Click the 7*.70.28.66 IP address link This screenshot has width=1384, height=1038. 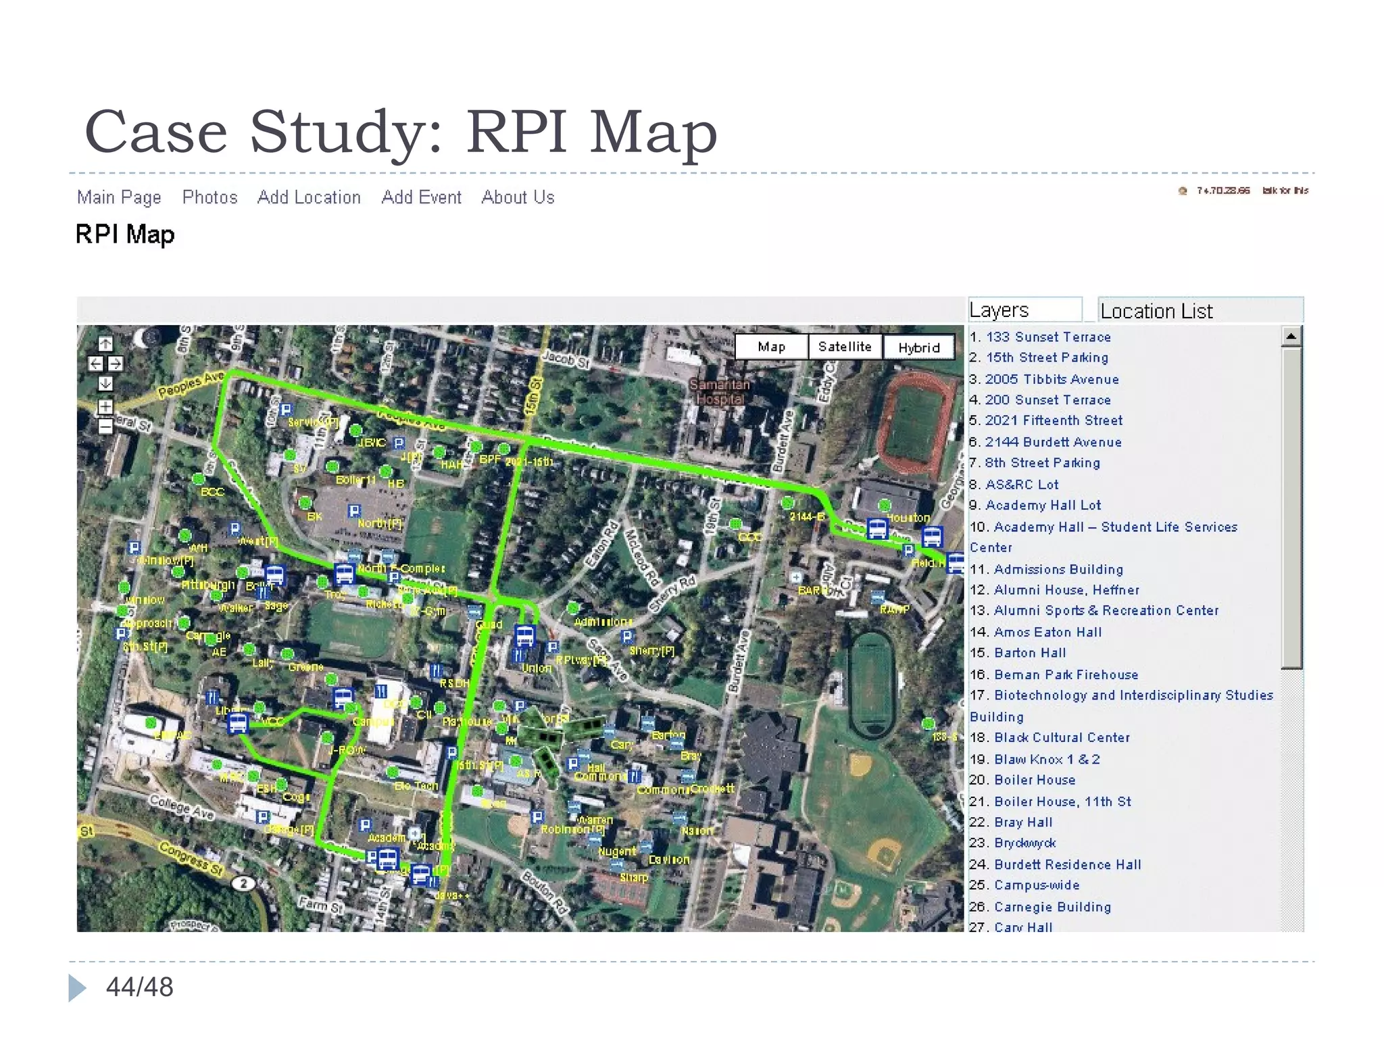pos(1223,191)
